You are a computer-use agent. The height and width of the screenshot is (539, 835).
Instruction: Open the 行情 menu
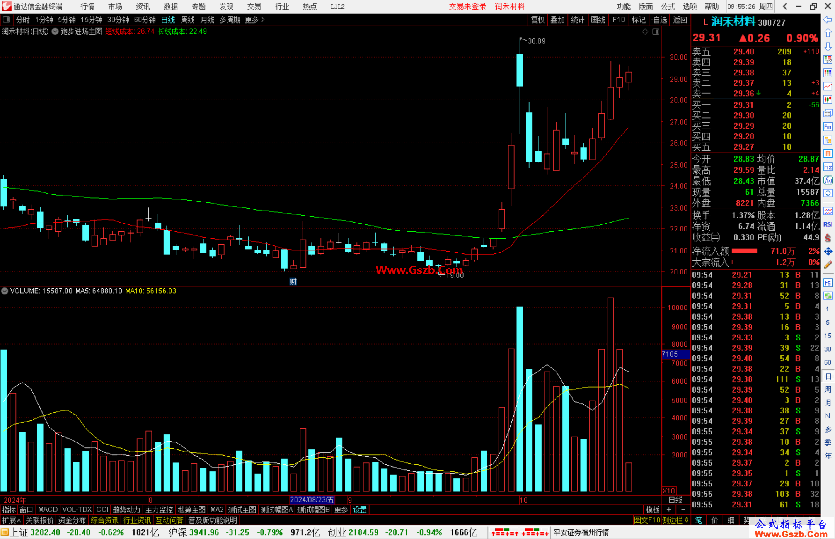[87, 7]
